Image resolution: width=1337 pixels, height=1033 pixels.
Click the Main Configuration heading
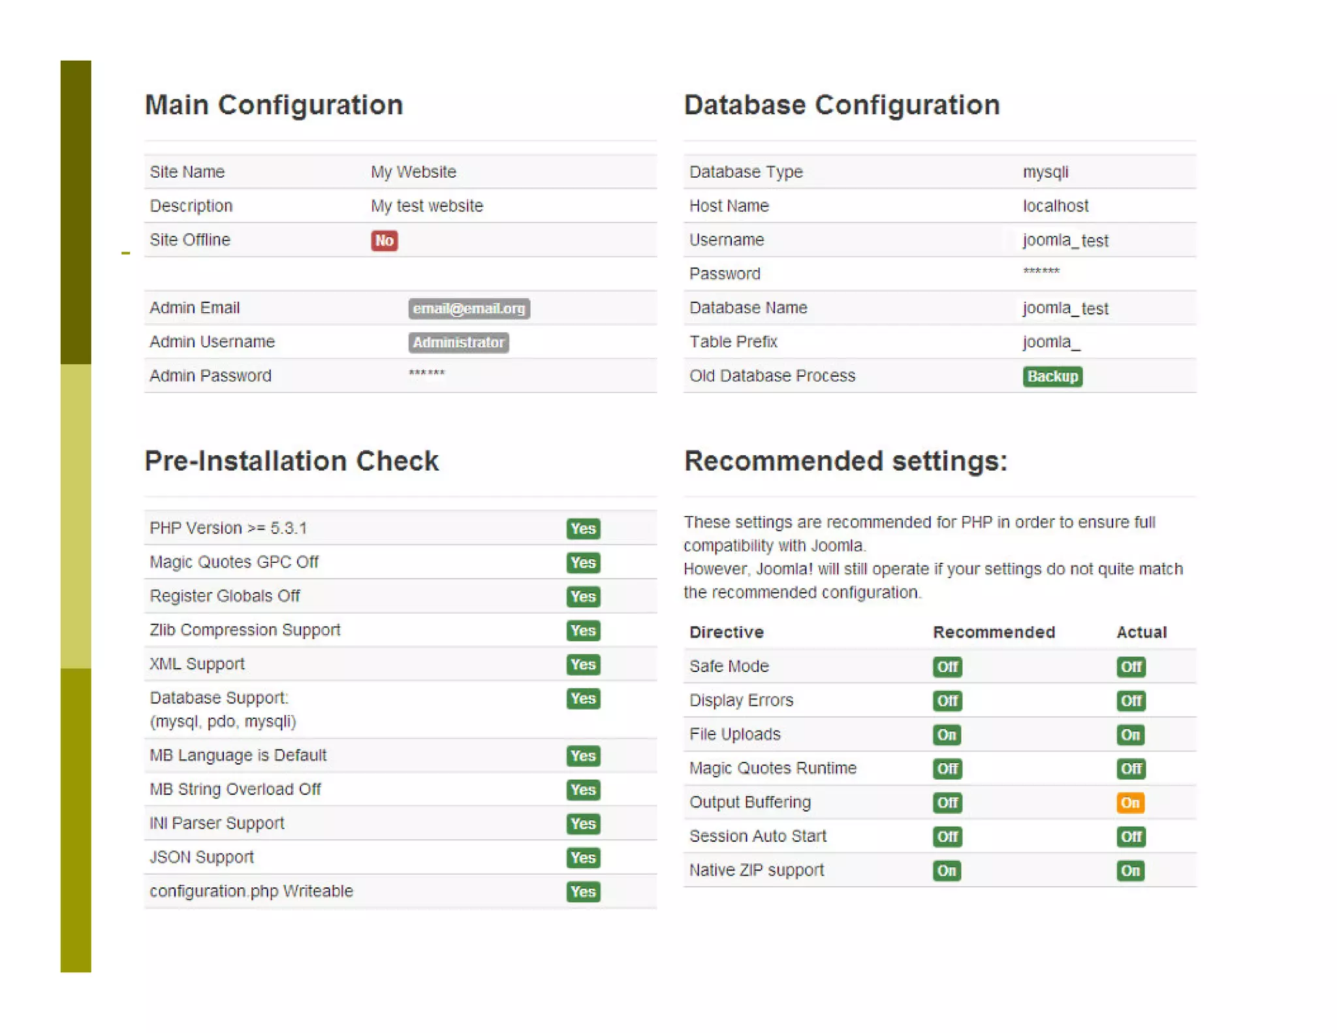(x=274, y=105)
